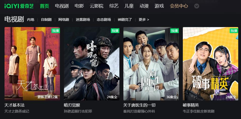Click the 破事精英 title below poster
Viewport: 241px width, 119px height.
[x=191, y=105]
